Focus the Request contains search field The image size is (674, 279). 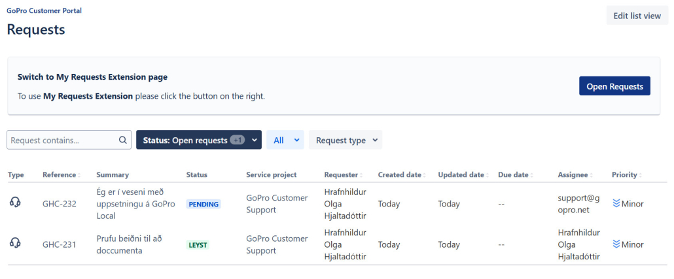click(62, 140)
